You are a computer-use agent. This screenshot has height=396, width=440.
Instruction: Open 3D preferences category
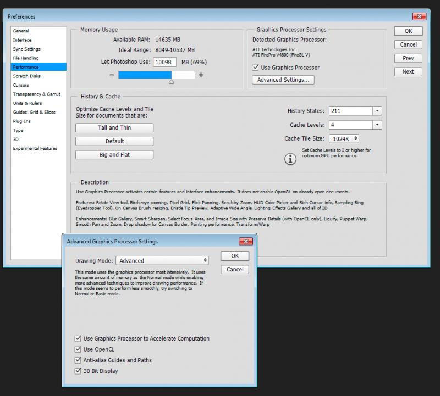click(38, 140)
